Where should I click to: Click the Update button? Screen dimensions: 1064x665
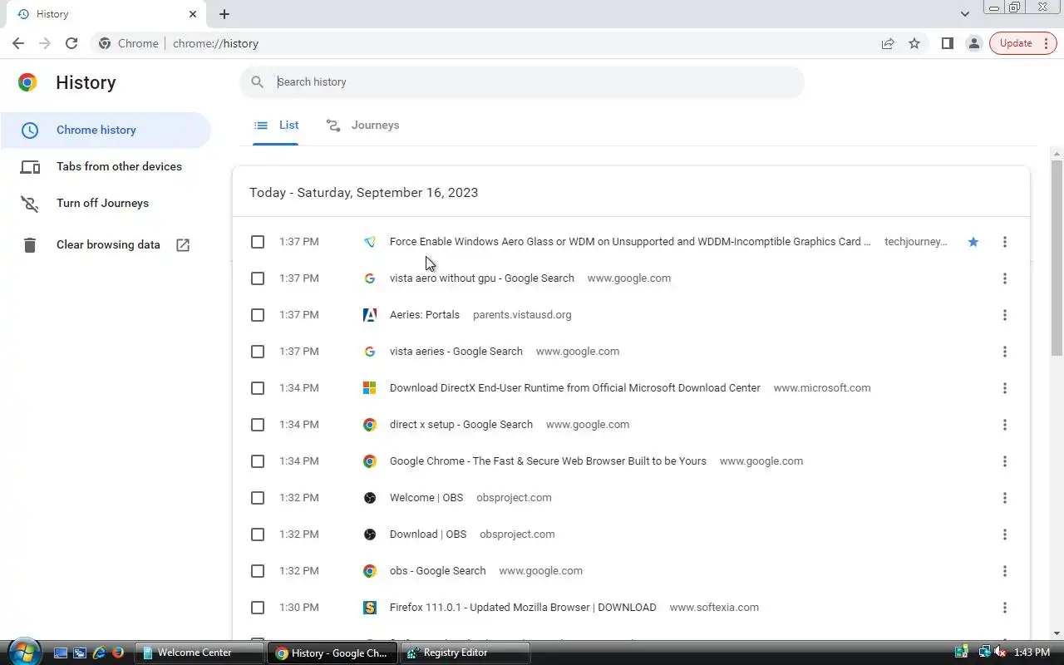[1023, 43]
